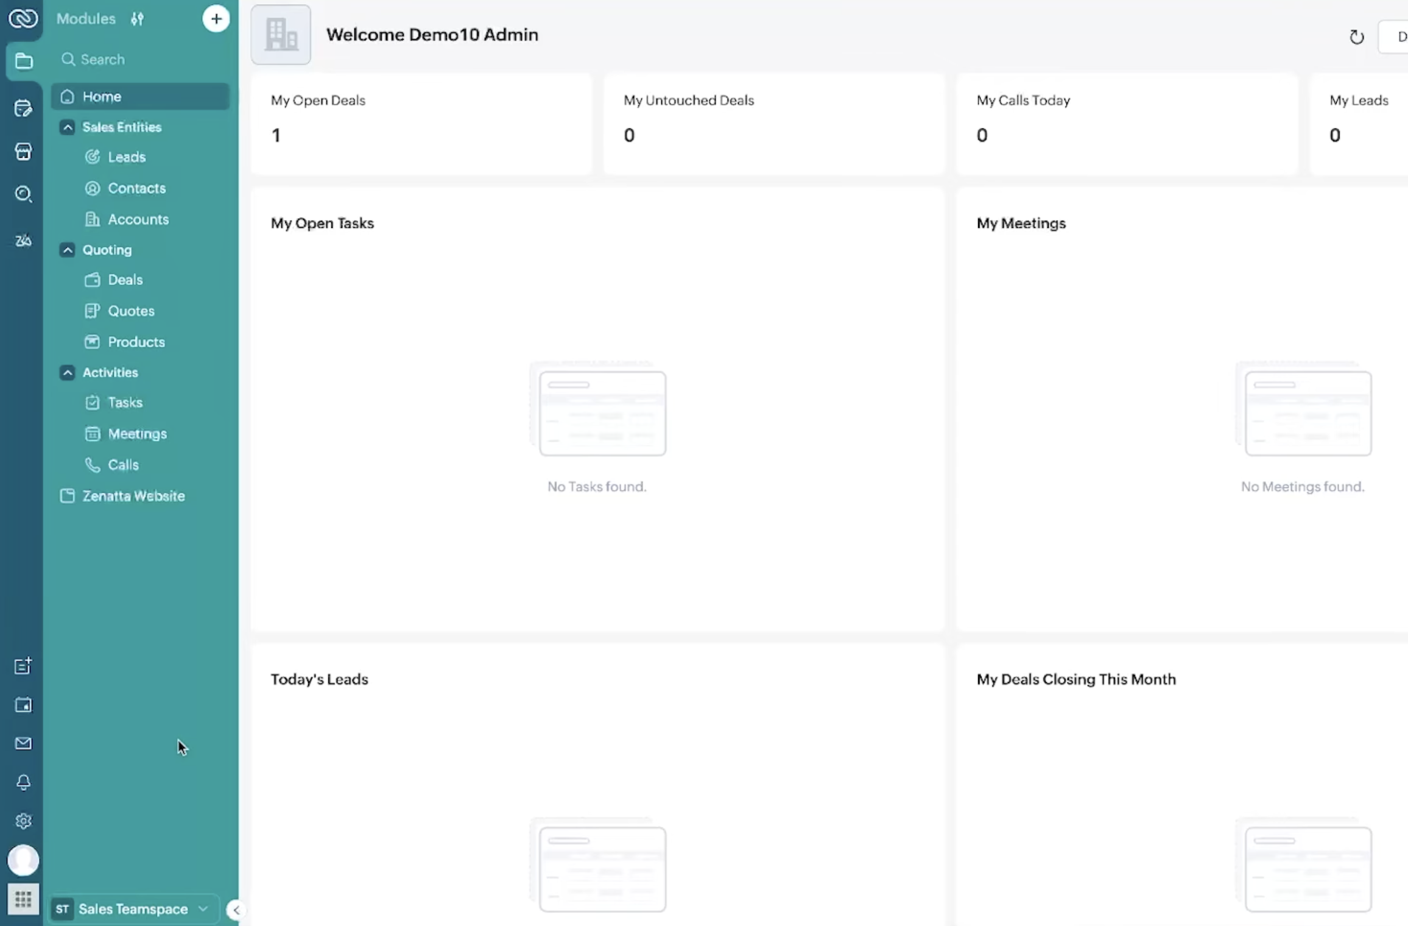Collapse the Activities section
This screenshot has height=926, width=1408.
click(67, 372)
